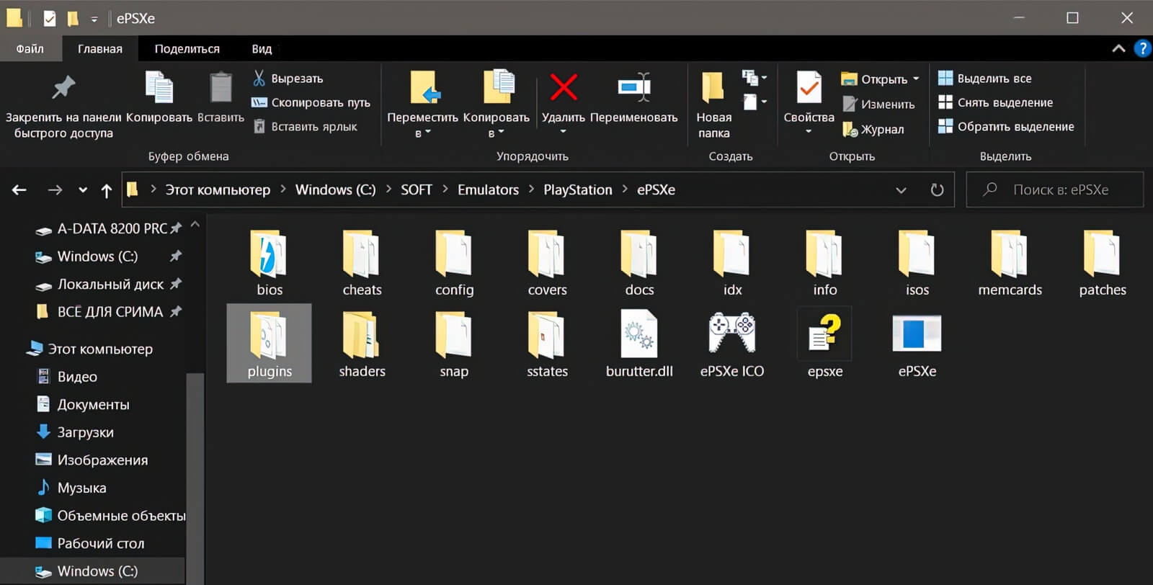This screenshot has width=1153, height=585.
Task: Open the config folder
Action: [x=454, y=262]
